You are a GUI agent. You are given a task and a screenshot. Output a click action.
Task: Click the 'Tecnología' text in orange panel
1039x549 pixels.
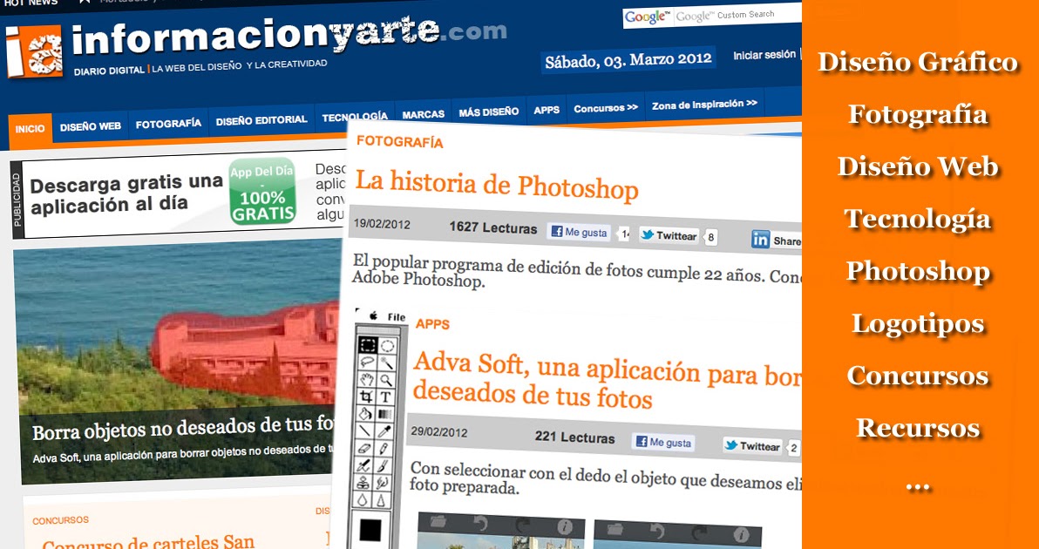coord(918,219)
